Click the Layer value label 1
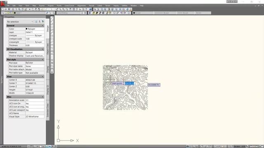 35,32
